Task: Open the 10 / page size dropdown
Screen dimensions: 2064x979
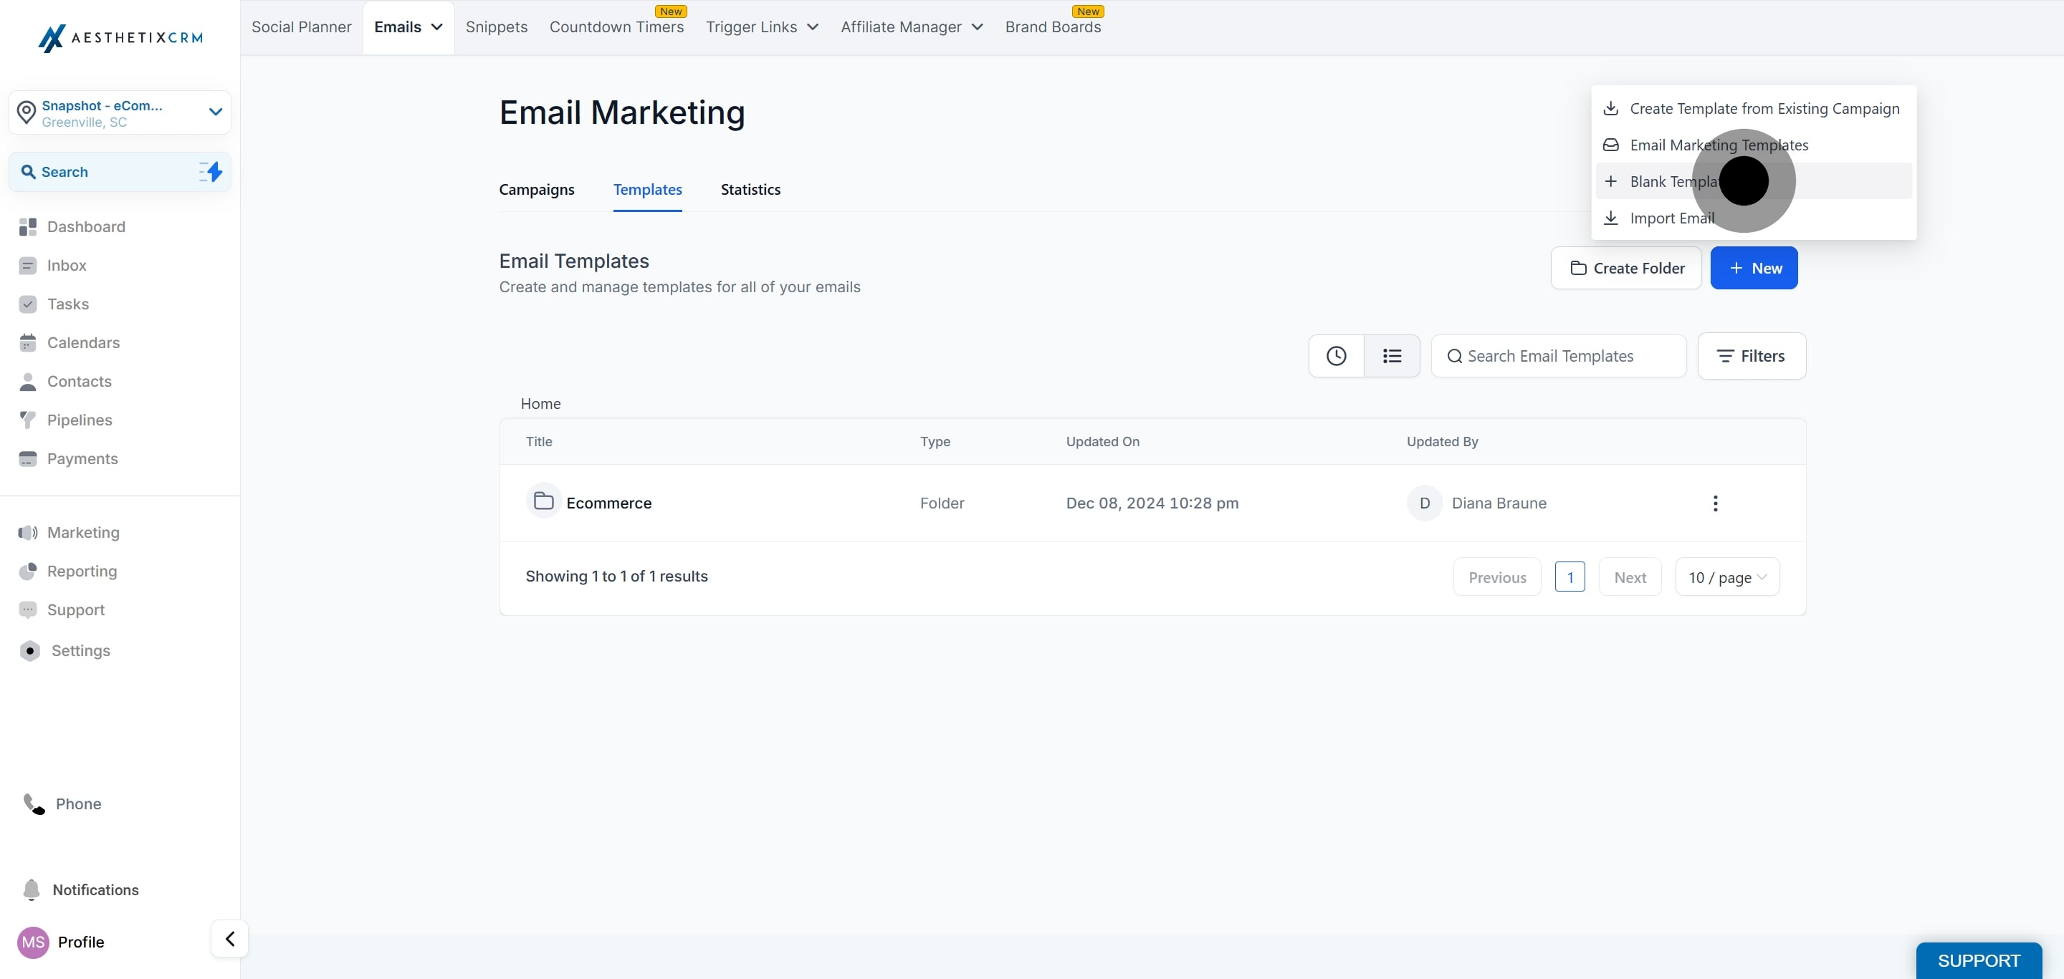Action: tap(1726, 577)
